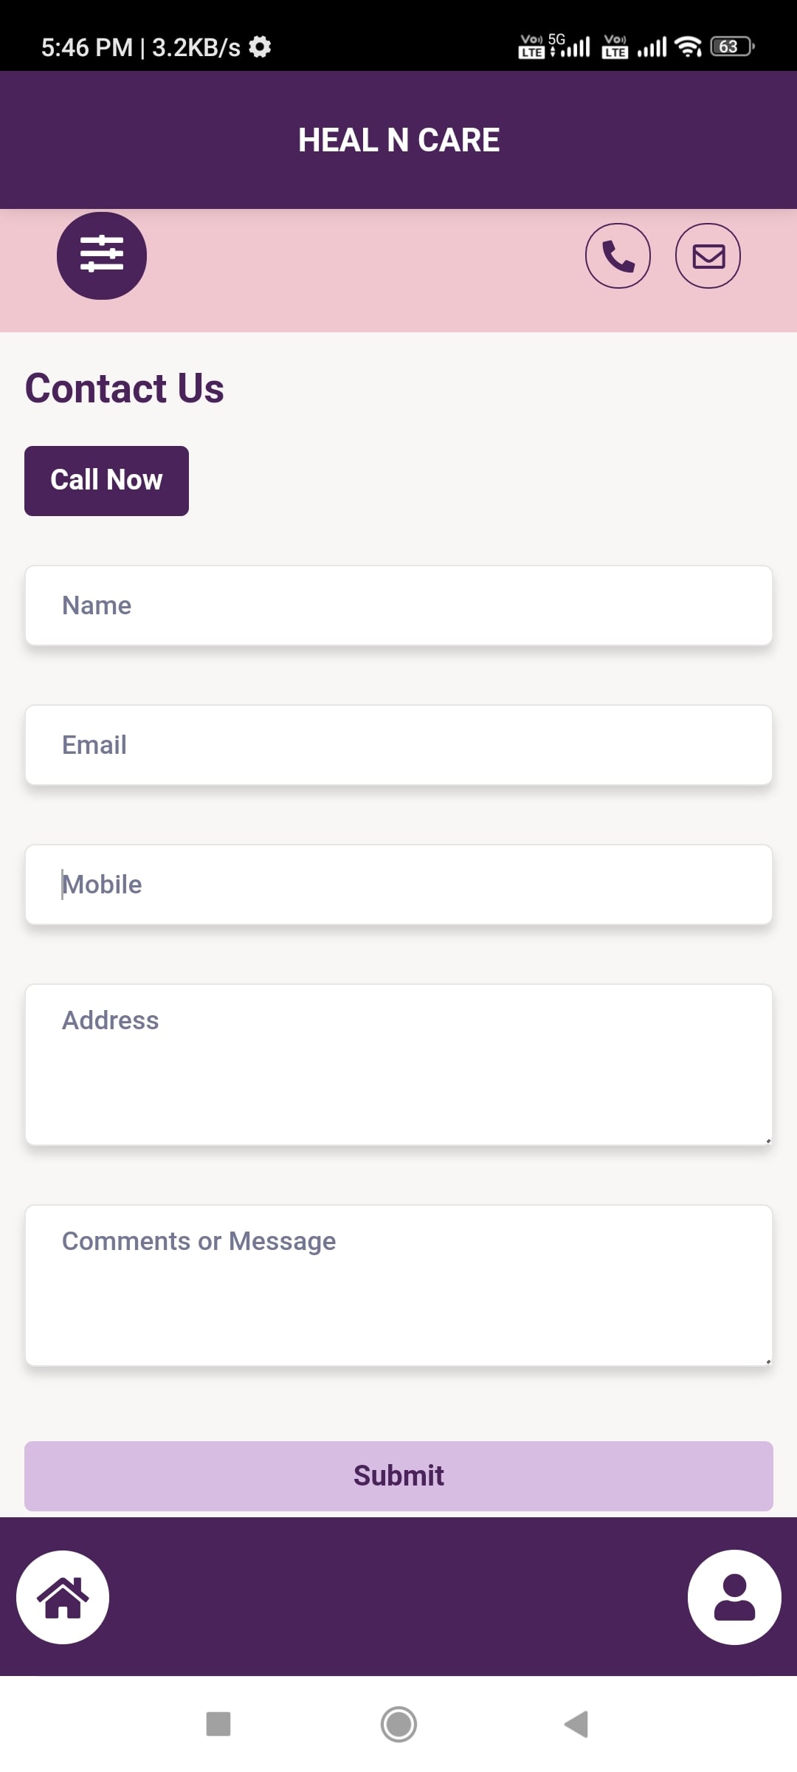Open the filter menu sliders icon
The height and width of the screenshot is (1772, 797).
click(102, 255)
